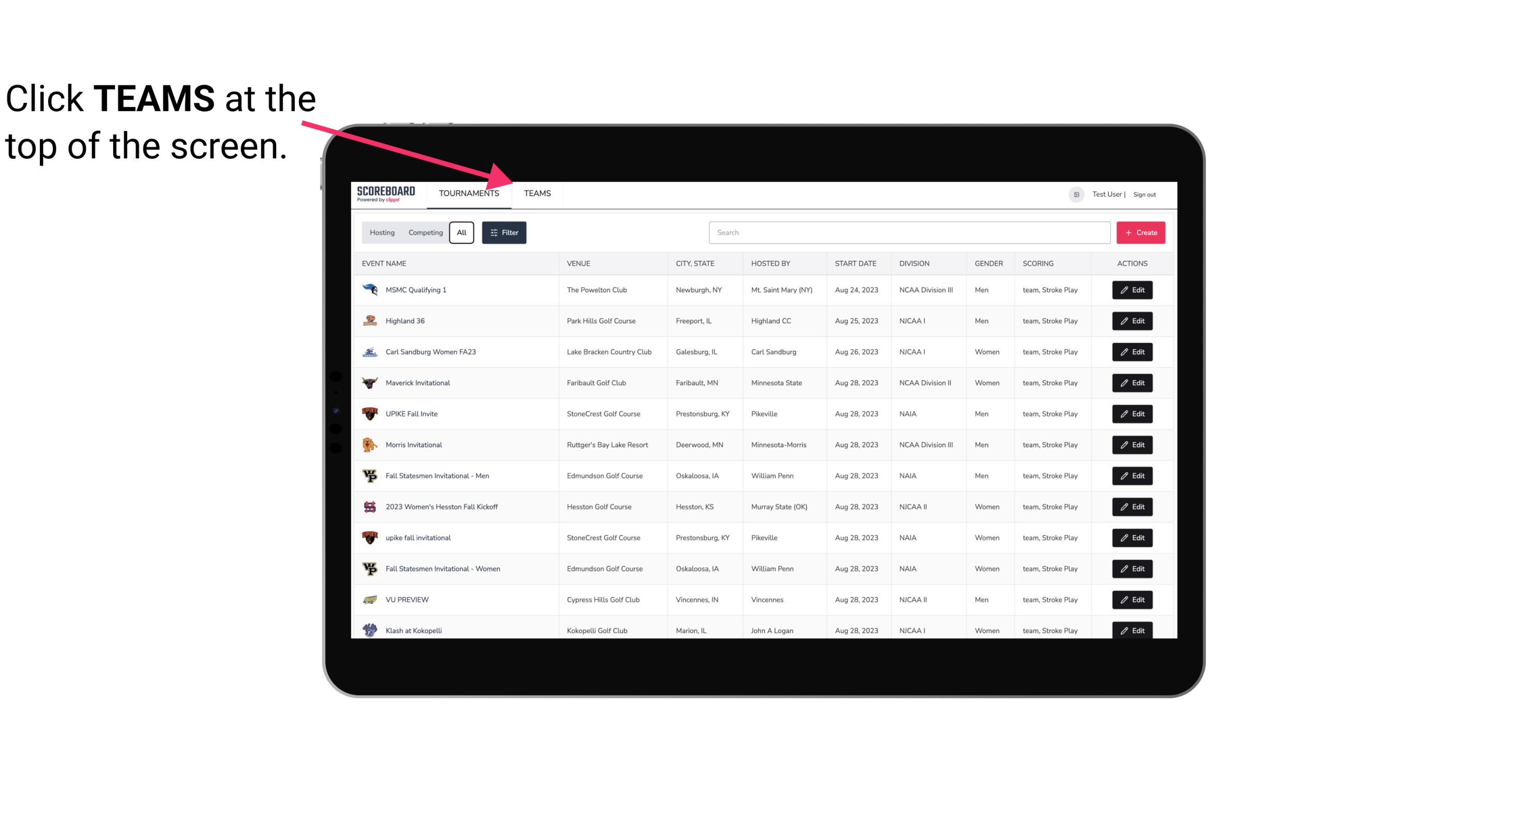The image size is (1526, 821).
Task: Toggle the Competing filter button
Action: click(424, 233)
